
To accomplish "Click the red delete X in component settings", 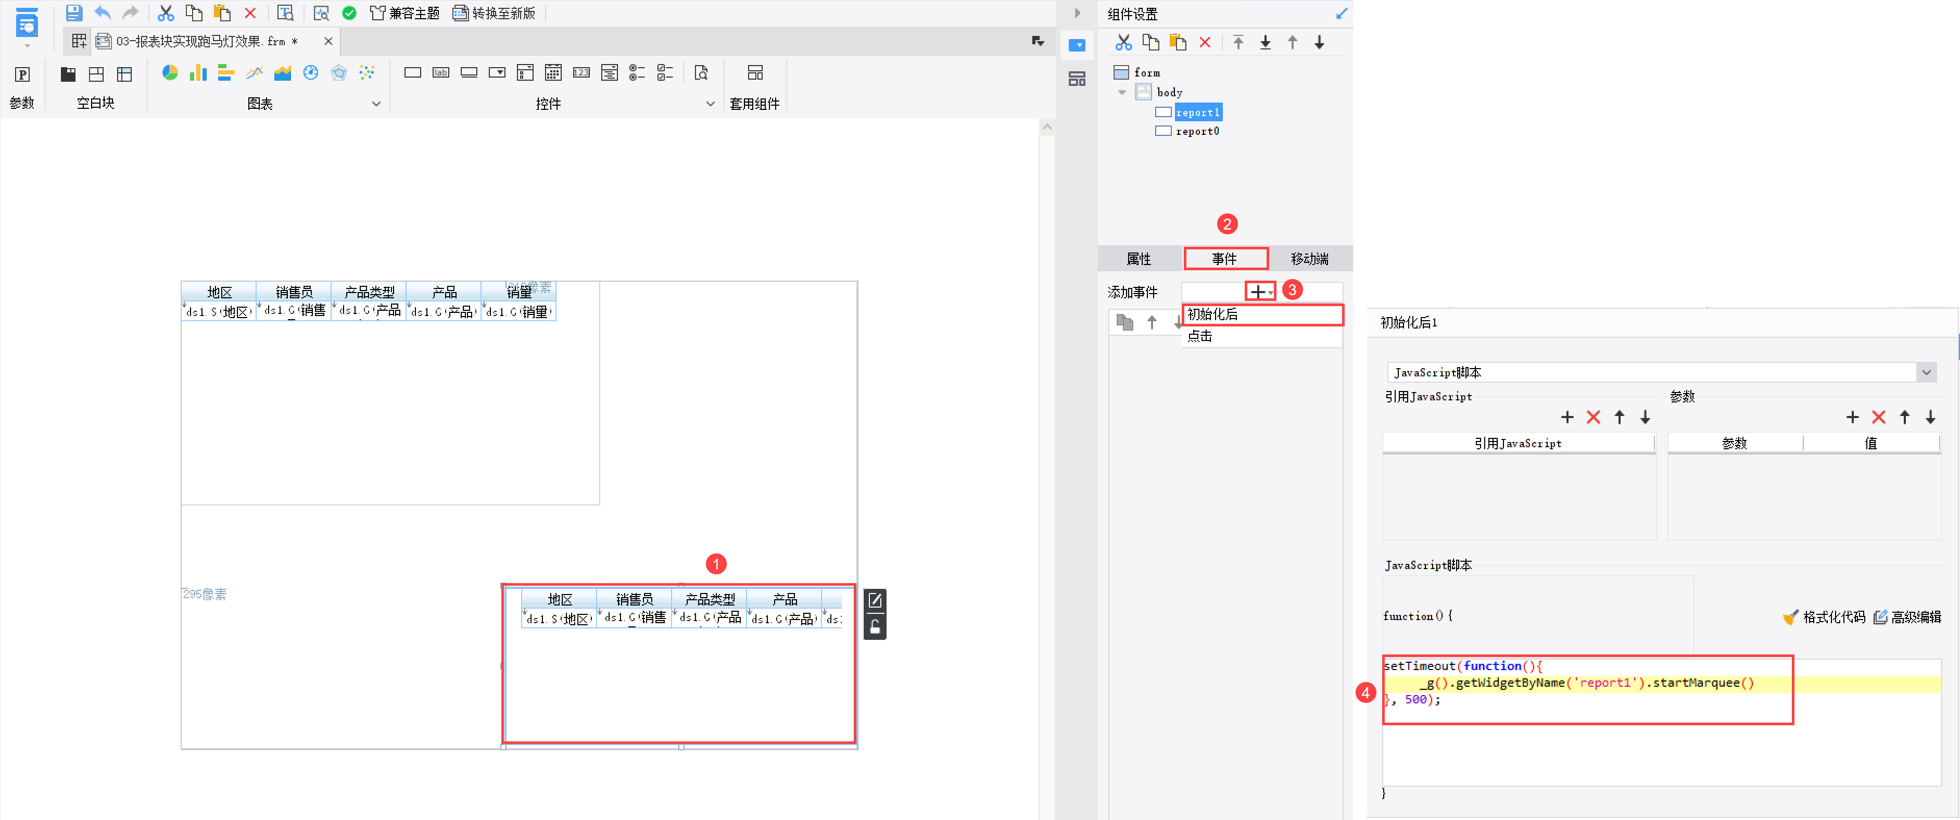I will pos(1205,43).
